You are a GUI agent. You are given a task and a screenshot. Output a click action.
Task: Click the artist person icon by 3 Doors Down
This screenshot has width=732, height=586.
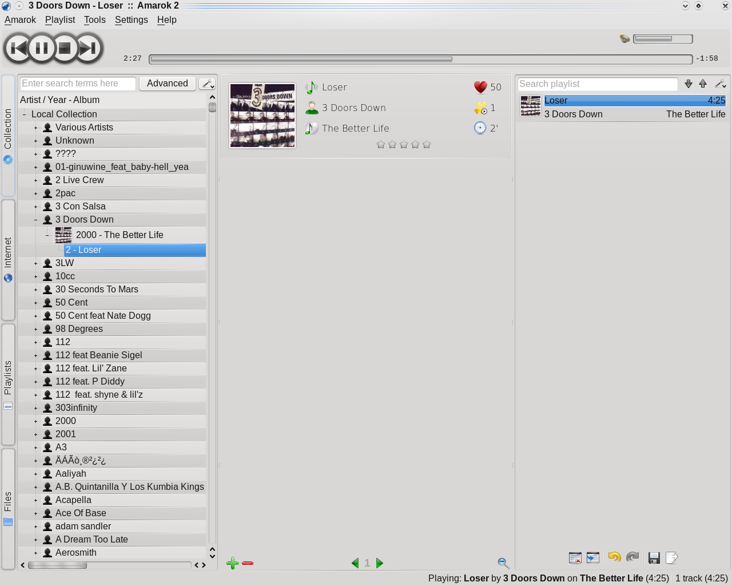312,108
